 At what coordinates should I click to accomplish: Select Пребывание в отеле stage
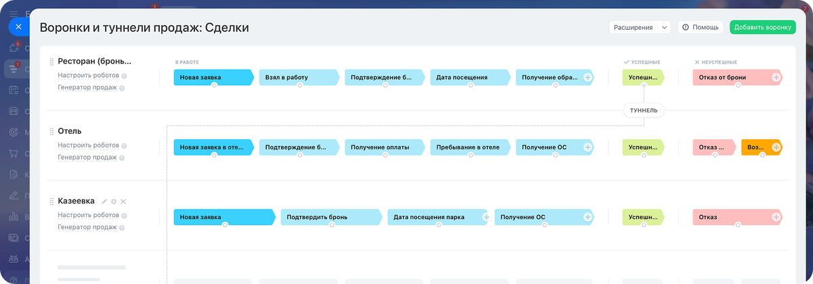click(x=470, y=147)
